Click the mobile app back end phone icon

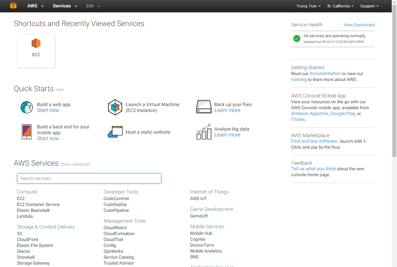[x=27, y=132]
